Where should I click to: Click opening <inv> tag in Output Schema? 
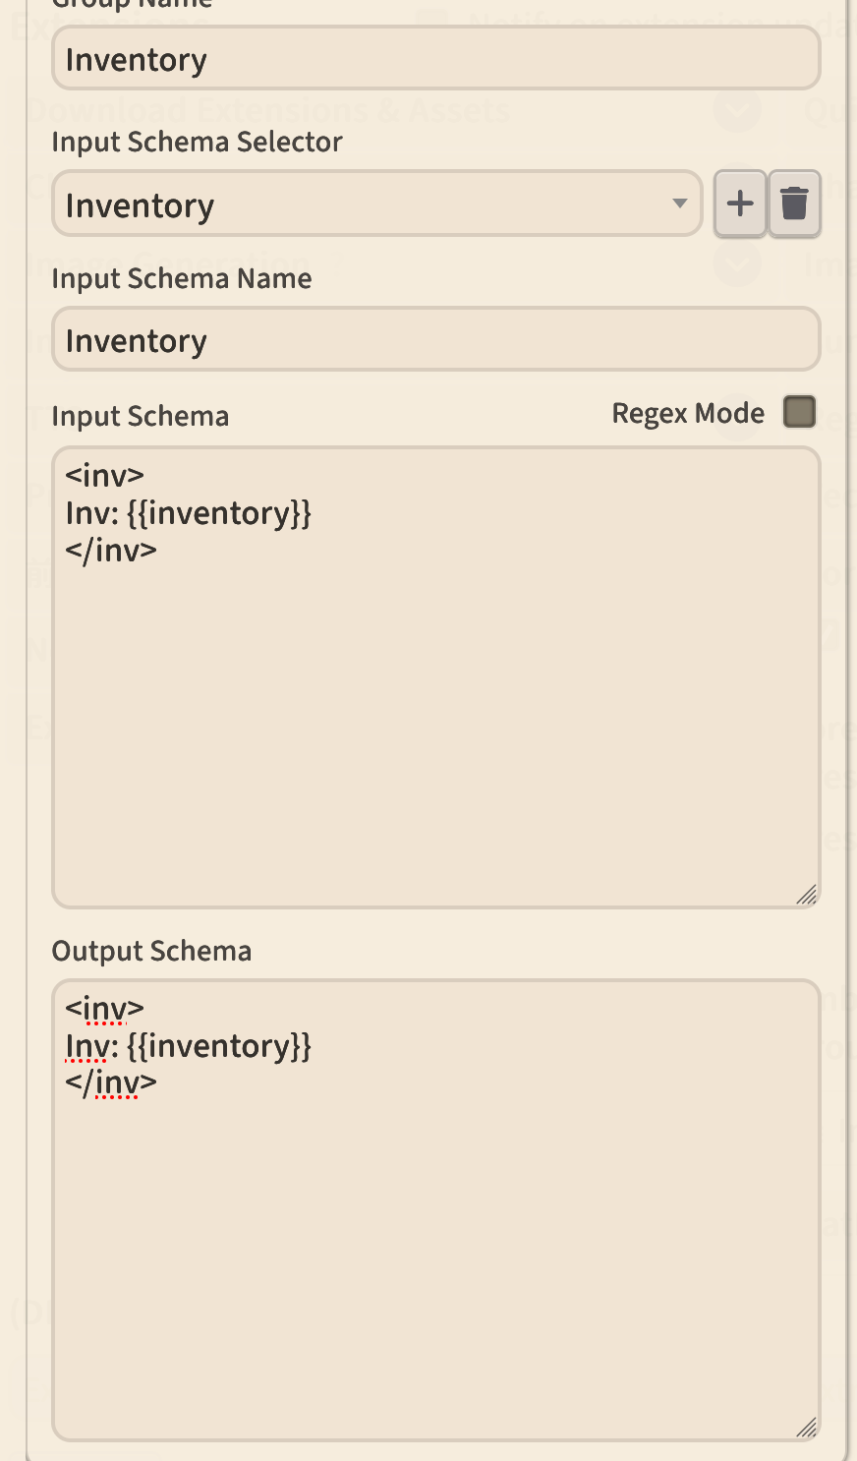coord(105,1009)
